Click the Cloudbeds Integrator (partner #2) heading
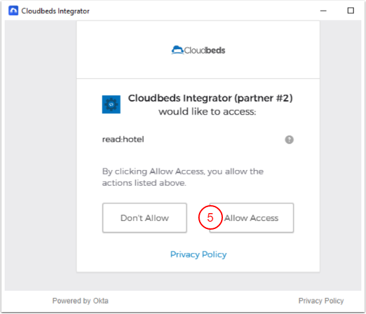 click(210, 98)
